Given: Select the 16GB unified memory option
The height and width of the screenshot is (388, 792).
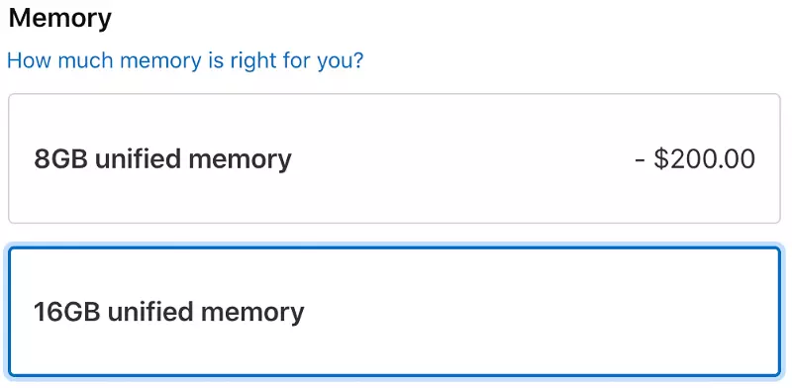Looking at the screenshot, I should coord(394,312).
